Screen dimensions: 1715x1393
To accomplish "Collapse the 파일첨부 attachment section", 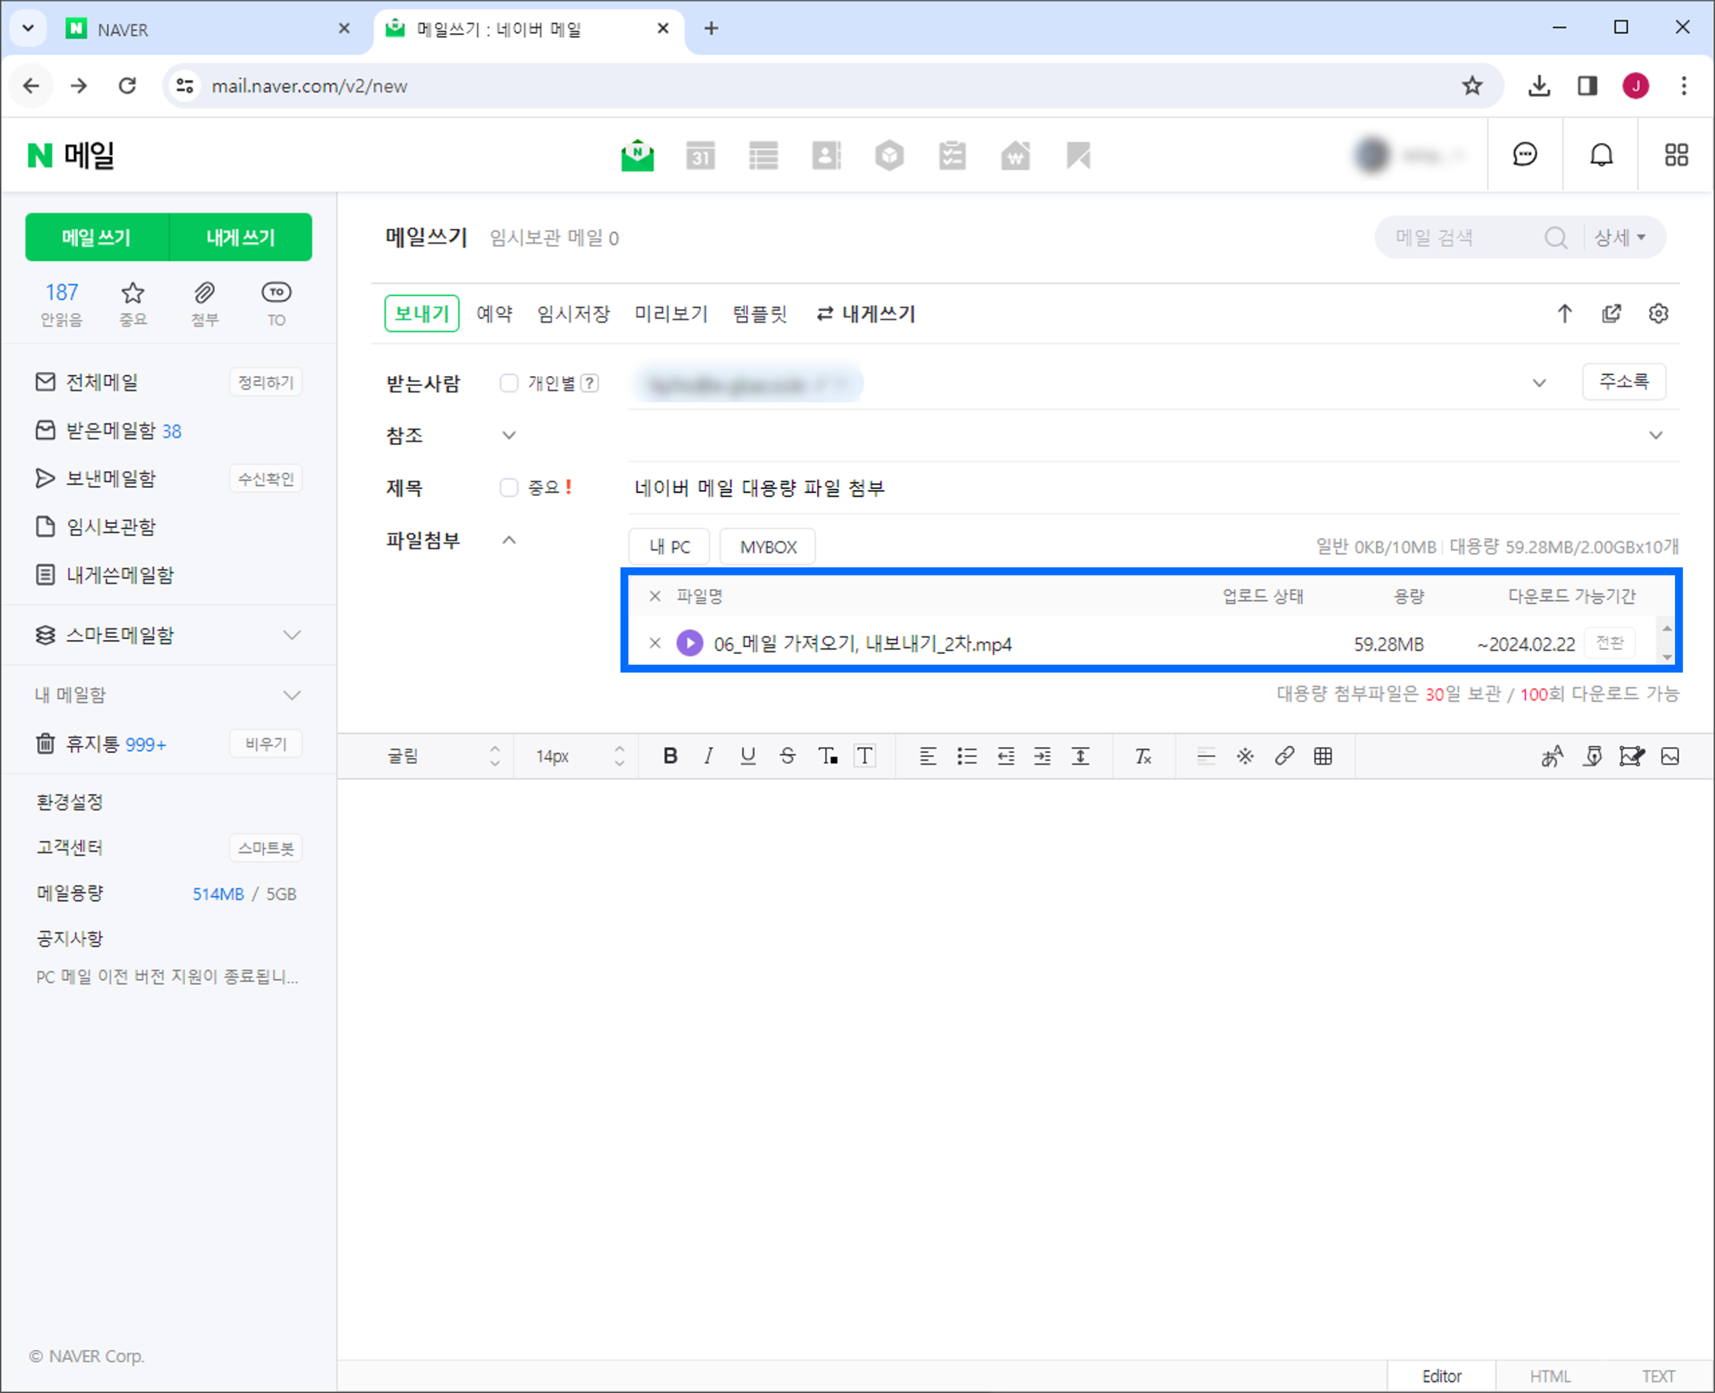I will click(x=509, y=540).
